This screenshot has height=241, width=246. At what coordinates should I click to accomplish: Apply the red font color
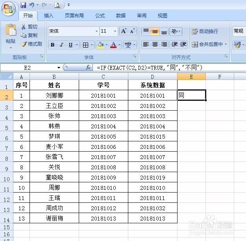coord(113,45)
